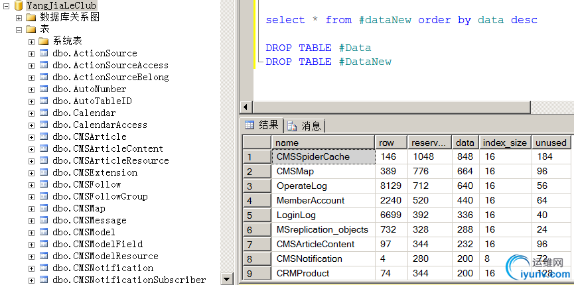The height and width of the screenshot is (285, 574).
Task: Click the object explorer scroll down arrow
Action: [x=228, y=279]
